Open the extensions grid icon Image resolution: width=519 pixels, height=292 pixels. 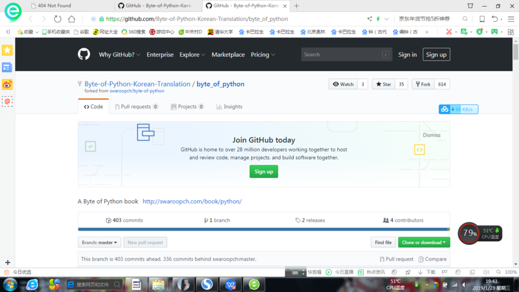[511, 32]
